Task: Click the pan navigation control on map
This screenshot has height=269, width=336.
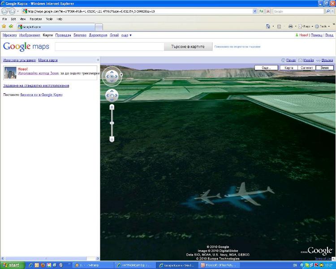Action: click(x=112, y=95)
